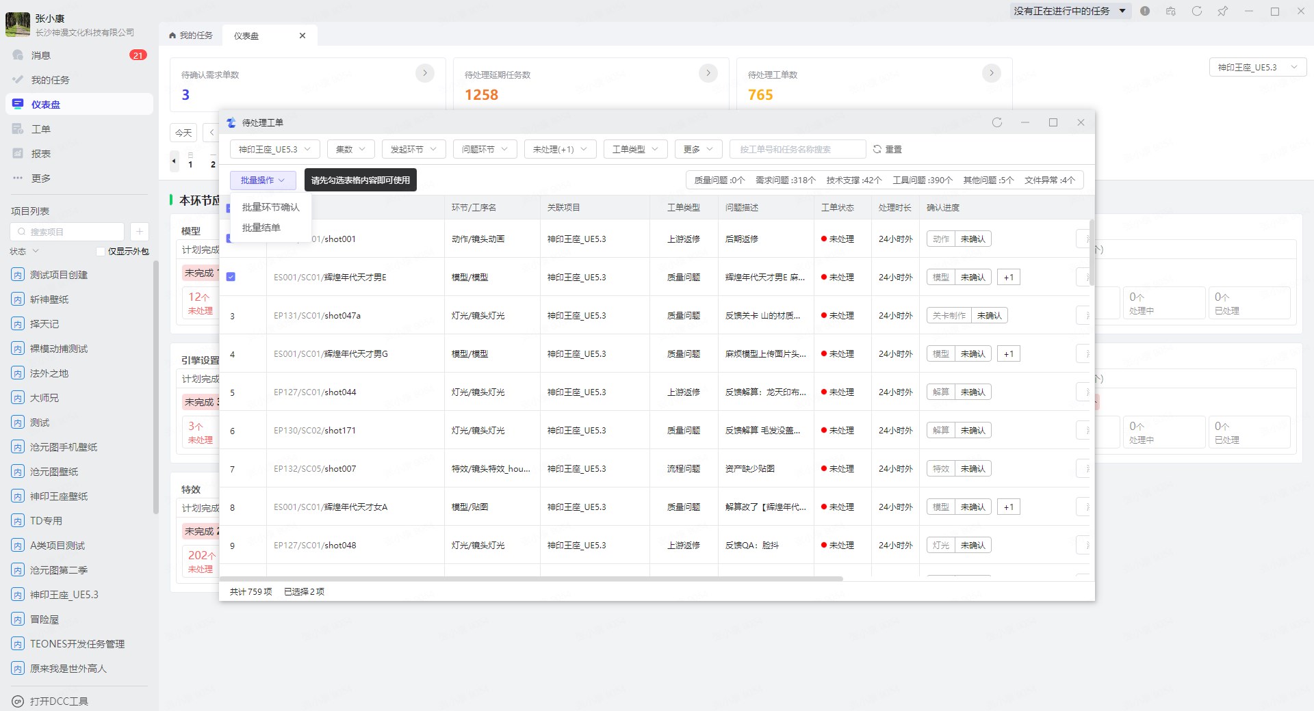Click arrow on 待处理延期任务数 card
The height and width of the screenshot is (711, 1314).
click(x=708, y=73)
